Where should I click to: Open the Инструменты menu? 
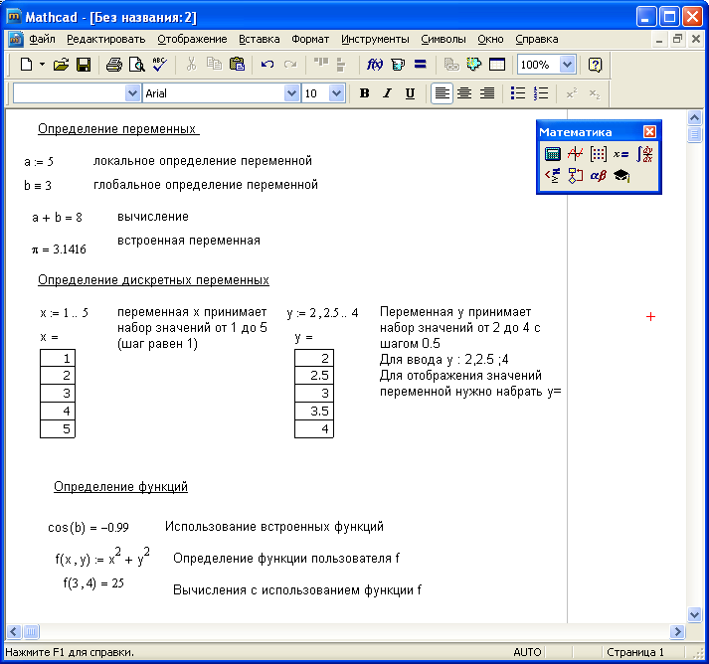375,40
